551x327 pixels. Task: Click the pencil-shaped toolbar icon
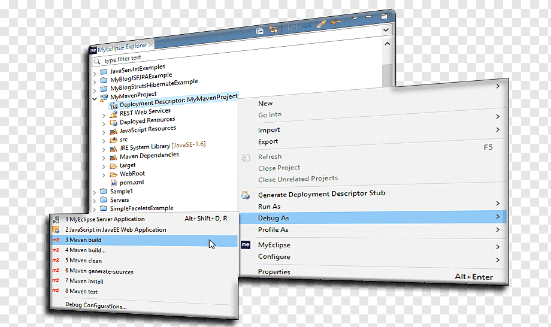(321, 23)
